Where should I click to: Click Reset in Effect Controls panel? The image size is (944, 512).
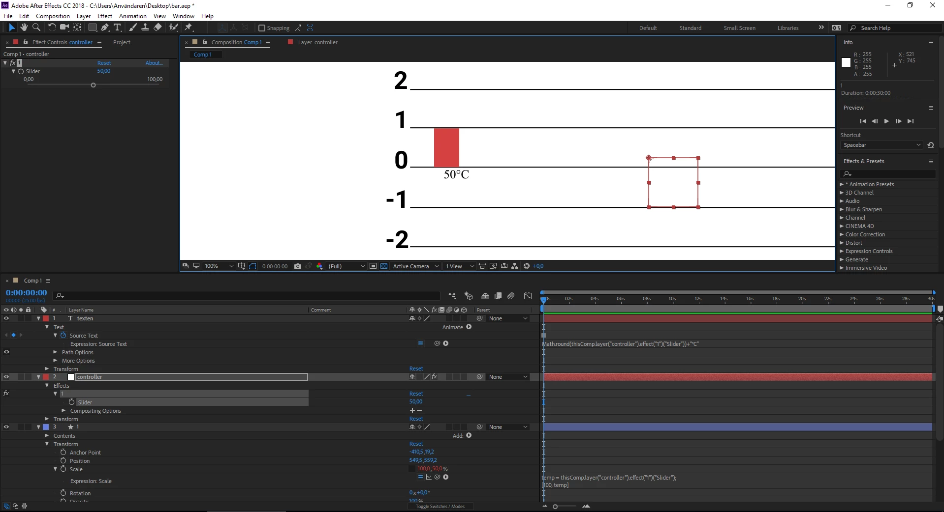104,63
